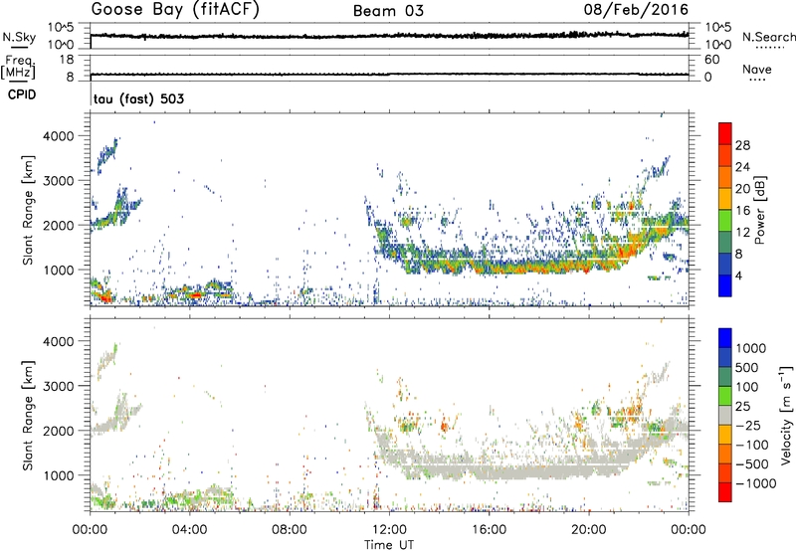Click the "12:00" time axis label
The image size is (796, 551).
[x=389, y=529]
